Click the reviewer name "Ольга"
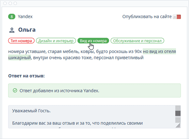 (27, 30)
